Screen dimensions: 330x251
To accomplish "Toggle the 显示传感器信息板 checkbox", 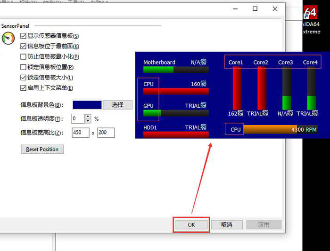I will (24, 36).
